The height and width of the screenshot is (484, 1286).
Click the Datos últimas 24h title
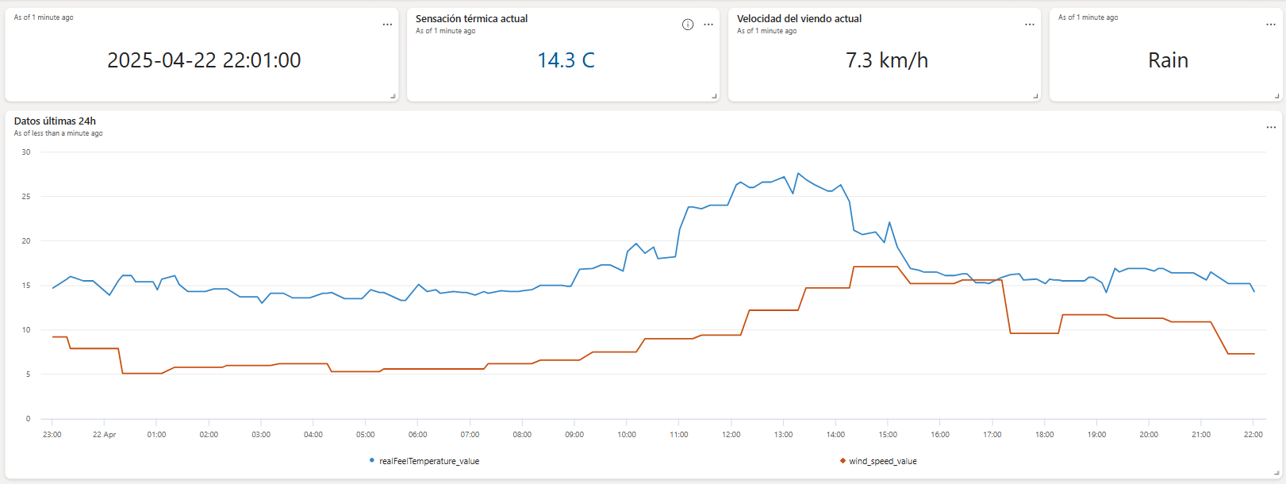[x=55, y=121]
